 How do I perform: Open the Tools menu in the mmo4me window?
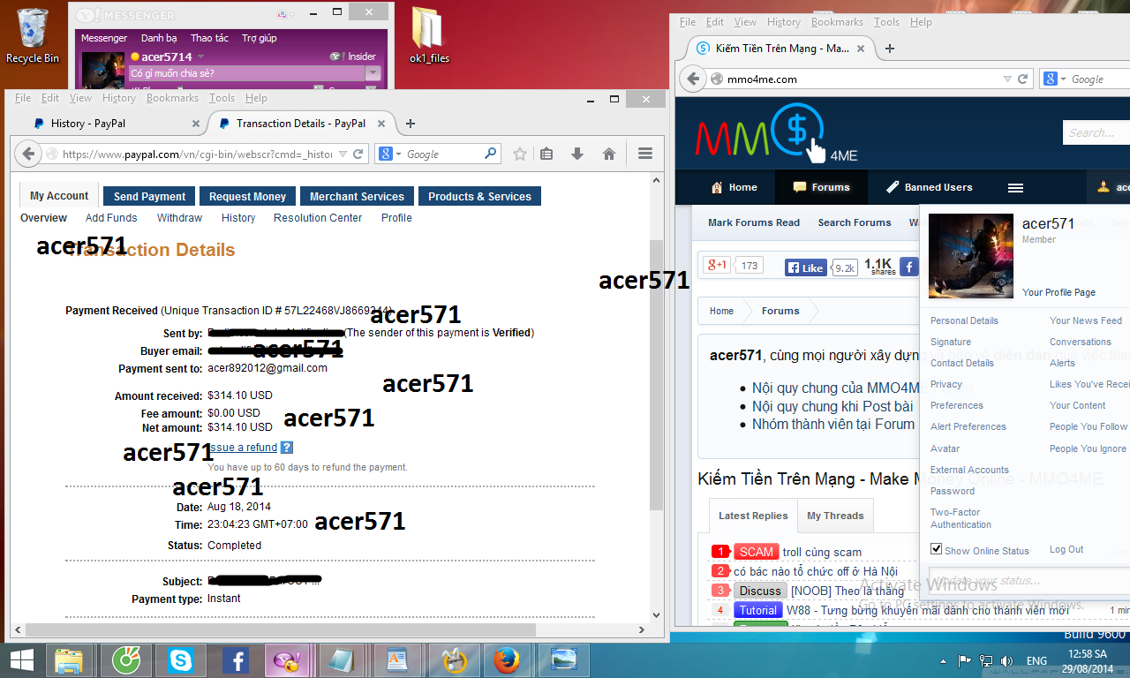tap(886, 22)
